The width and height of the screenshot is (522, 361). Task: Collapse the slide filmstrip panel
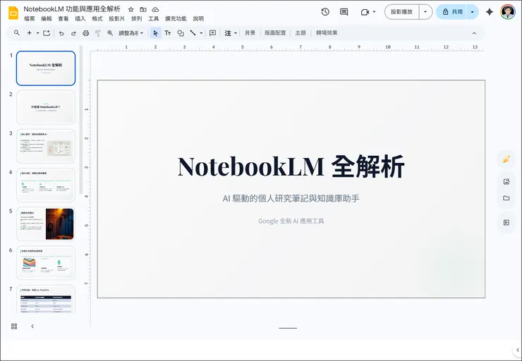pos(32,326)
